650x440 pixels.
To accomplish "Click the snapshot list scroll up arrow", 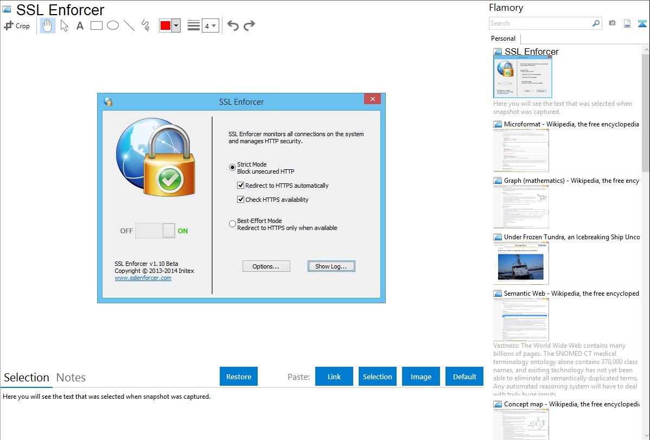I will click(x=646, y=49).
